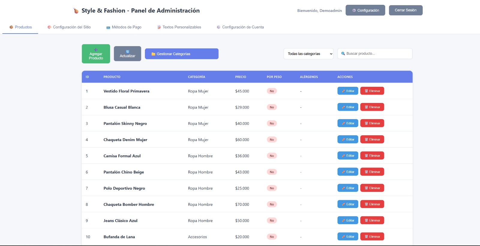Screen dimensions: 480x246
Task: Click the folder icon in Gestionar Categorías
Action: click(x=153, y=54)
